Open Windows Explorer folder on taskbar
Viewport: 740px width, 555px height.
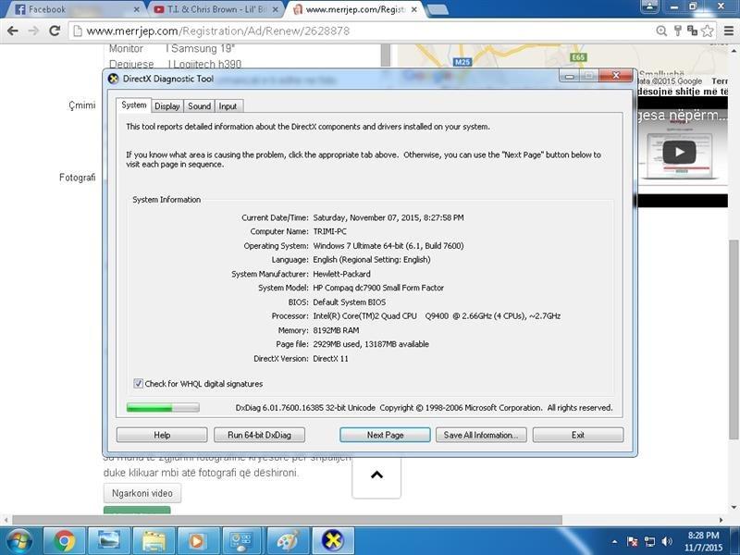[154, 541]
